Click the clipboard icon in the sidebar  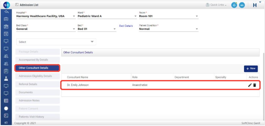(6, 71)
